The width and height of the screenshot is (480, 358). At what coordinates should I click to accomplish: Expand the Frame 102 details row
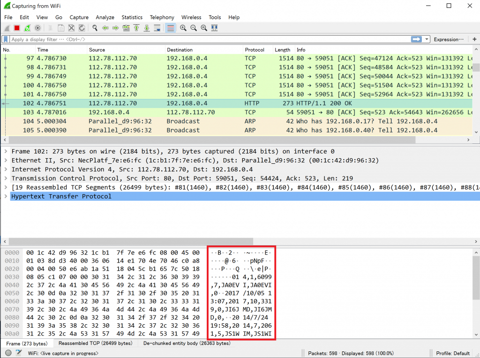[x=6, y=151]
